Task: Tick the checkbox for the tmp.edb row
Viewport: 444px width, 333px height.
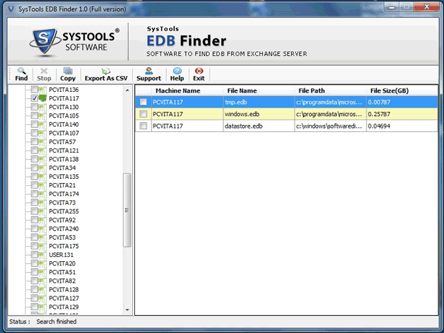Action: [x=144, y=102]
